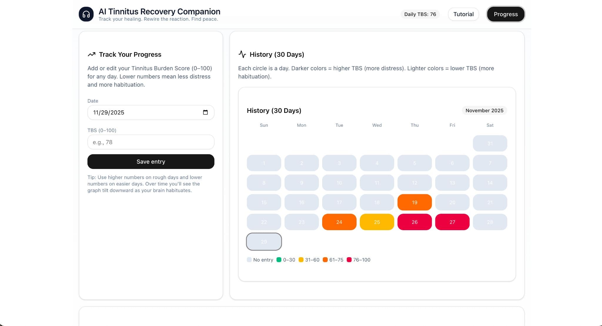This screenshot has height=326, width=602.
Task: Click the waveform icon next to History (30 Days)
Action: tap(242, 54)
